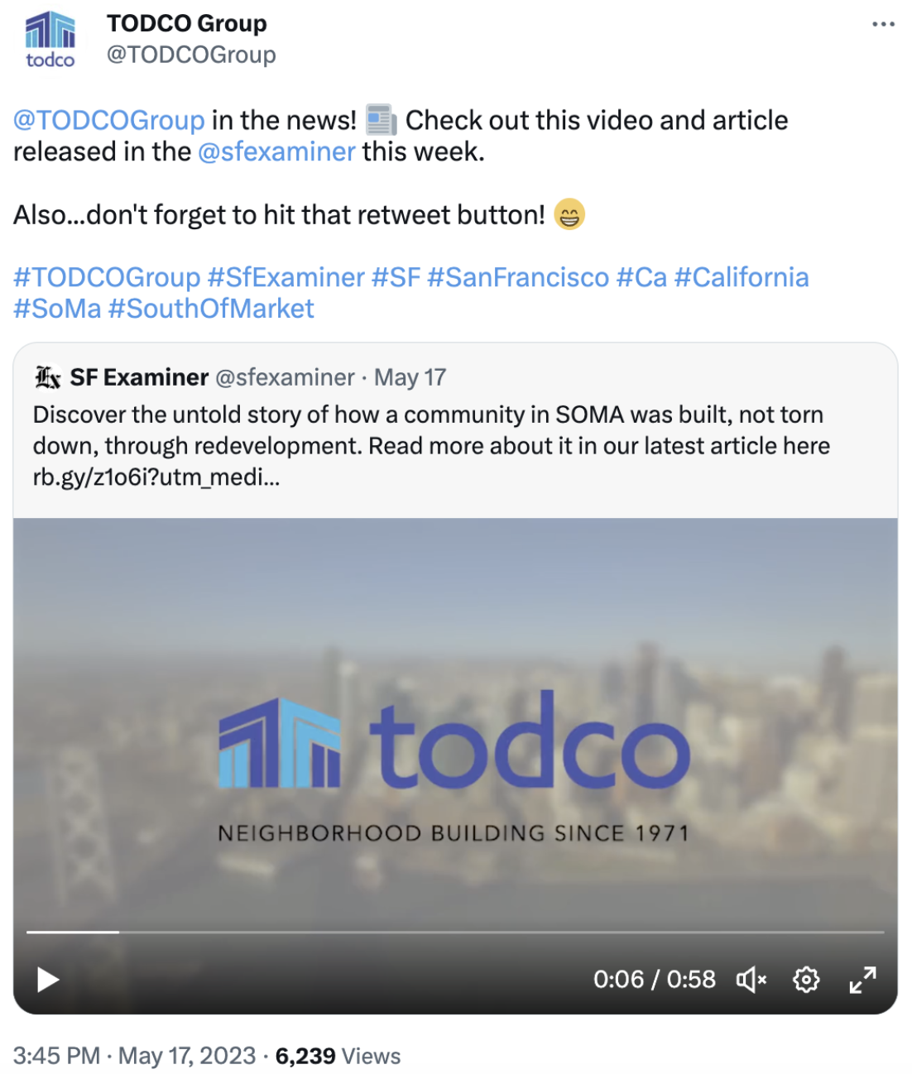The height and width of the screenshot is (1074, 912).
Task: Open the three-dot more options menu
Action: (883, 24)
